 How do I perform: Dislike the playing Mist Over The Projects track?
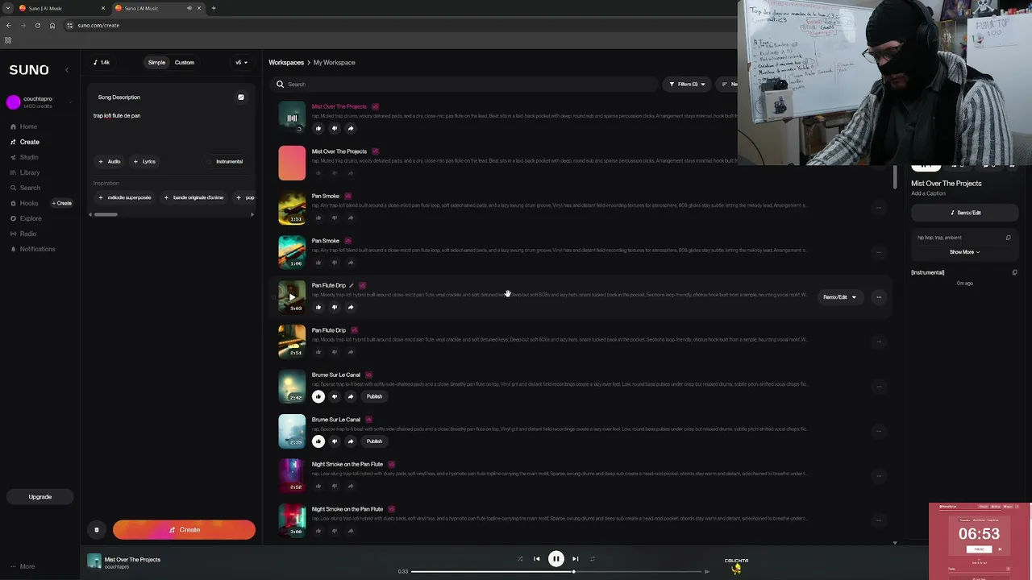(335, 128)
